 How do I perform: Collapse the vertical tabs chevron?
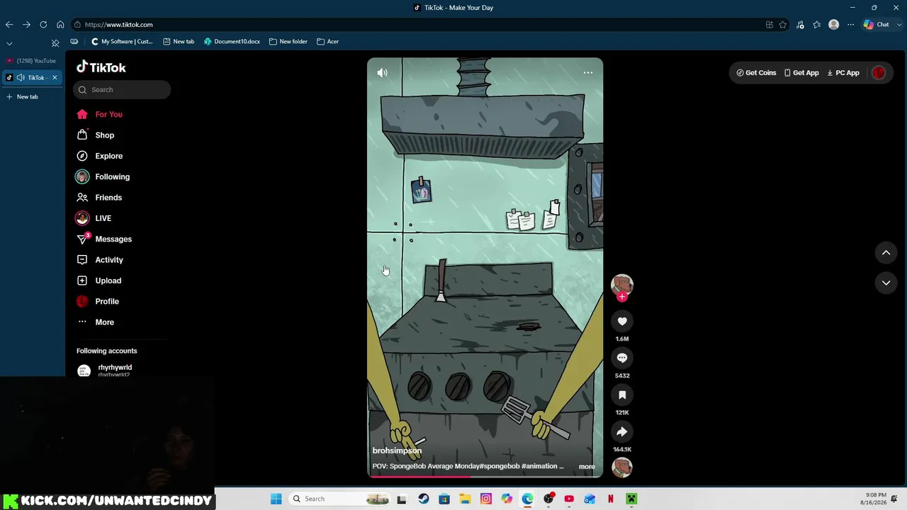coord(9,43)
